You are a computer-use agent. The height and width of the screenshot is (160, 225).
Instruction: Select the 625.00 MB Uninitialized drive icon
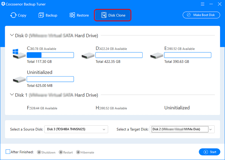coord(19,80)
